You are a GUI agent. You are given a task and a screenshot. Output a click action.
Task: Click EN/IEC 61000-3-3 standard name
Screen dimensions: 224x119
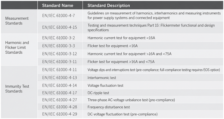click(58, 46)
